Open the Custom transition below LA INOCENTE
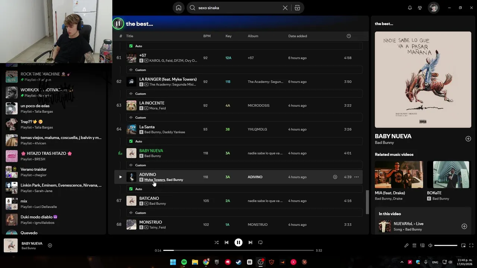The image size is (477, 268). click(x=244, y=118)
